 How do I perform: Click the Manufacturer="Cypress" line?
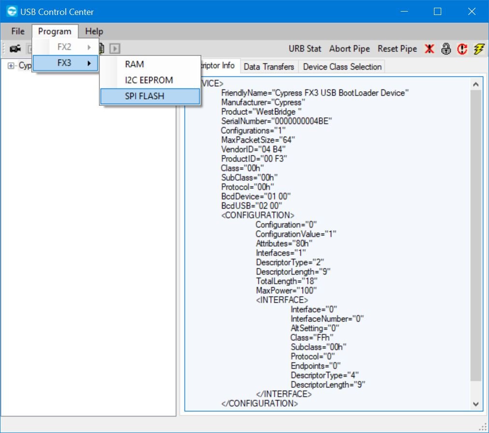point(263,102)
